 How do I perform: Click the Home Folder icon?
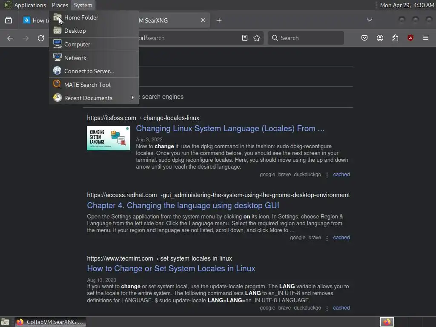click(x=57, y=17)
